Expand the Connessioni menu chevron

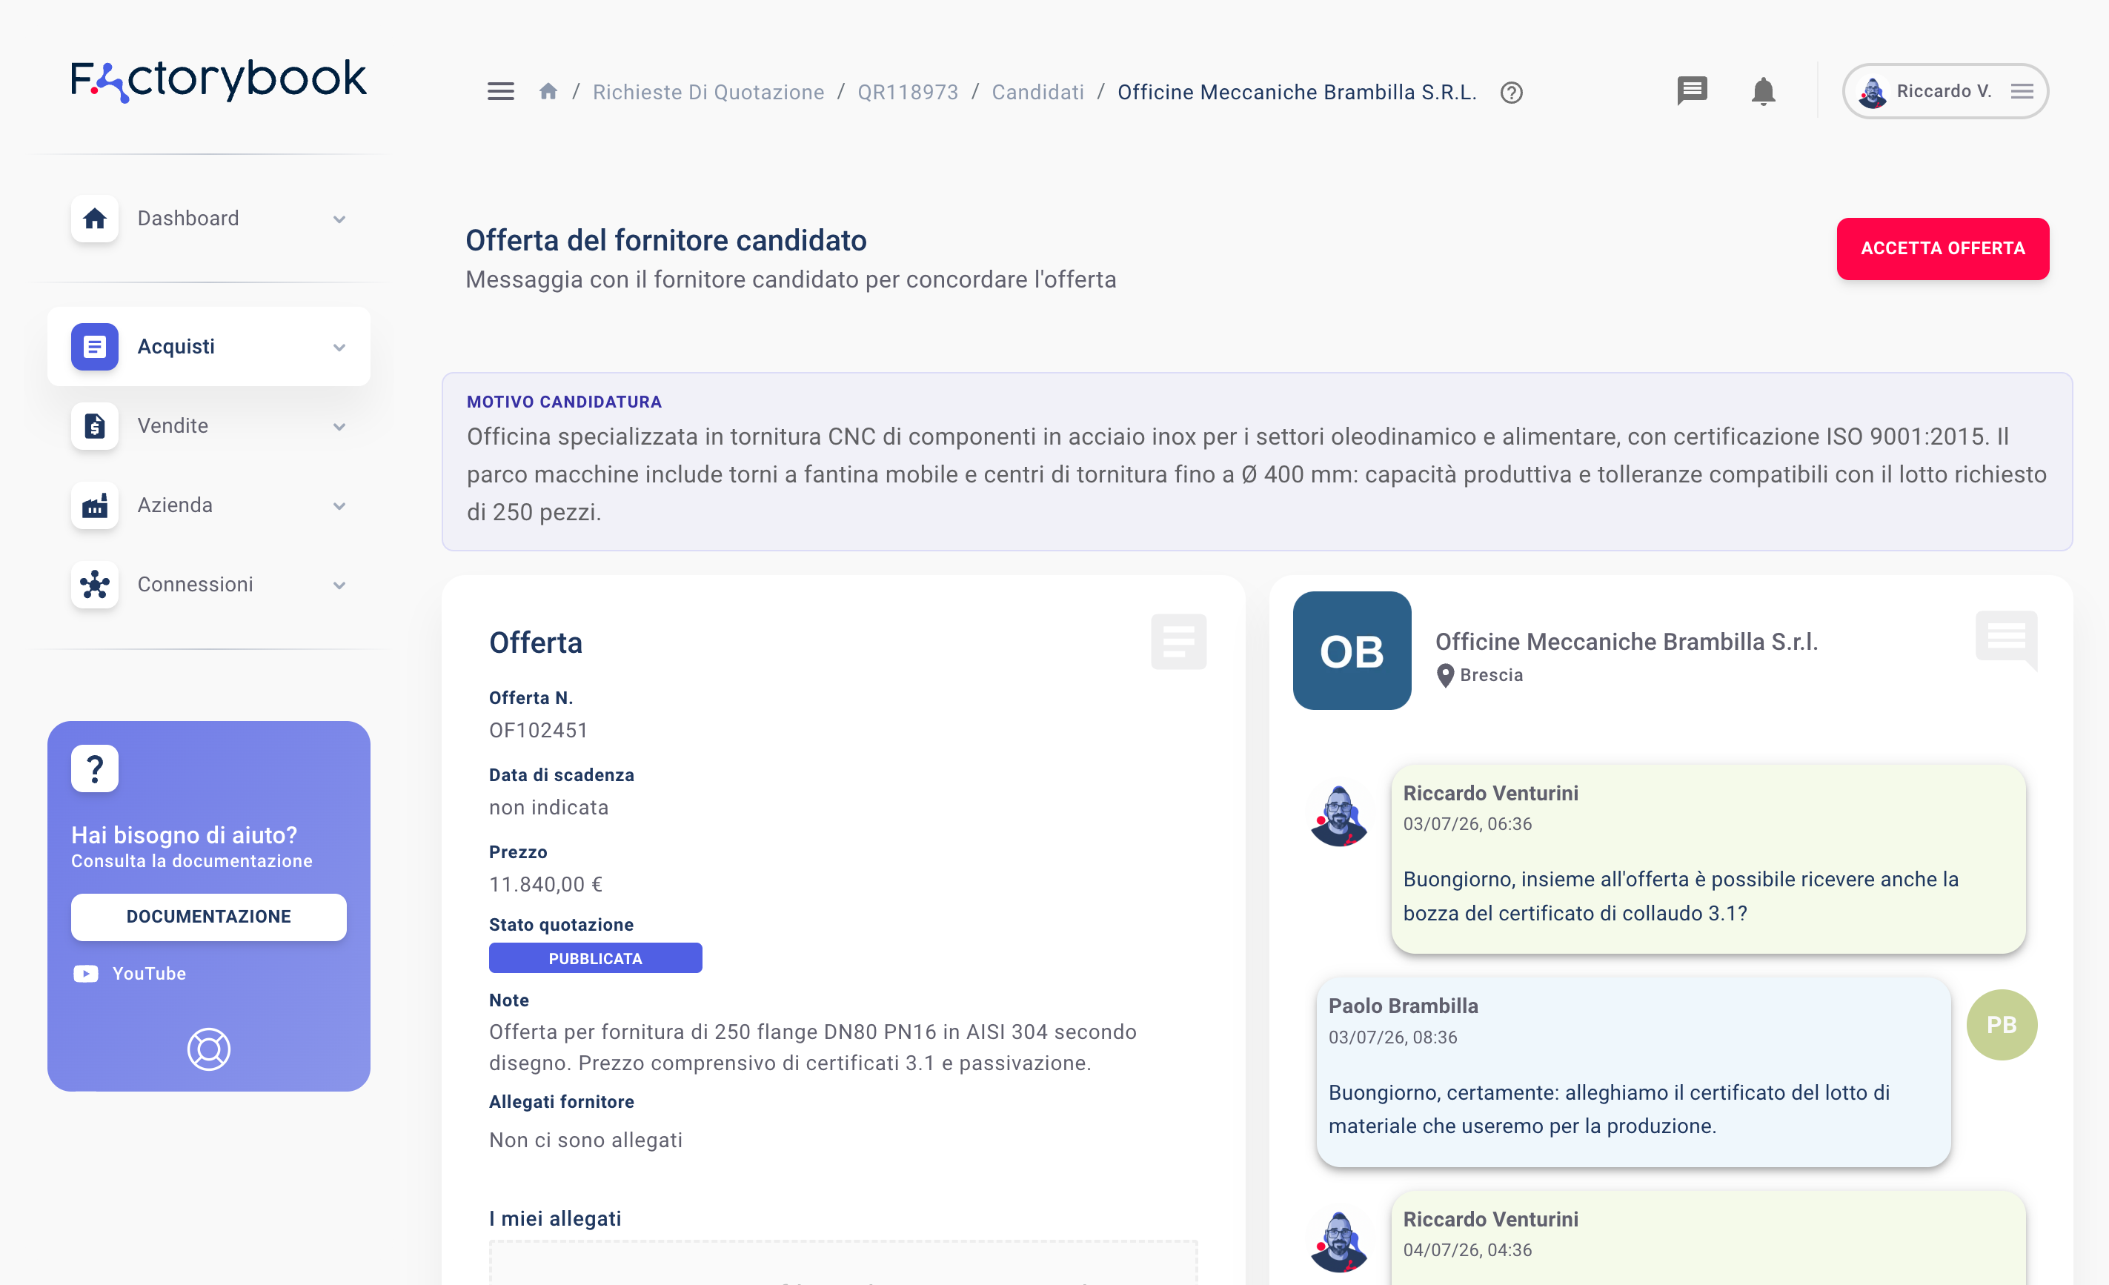339,585
